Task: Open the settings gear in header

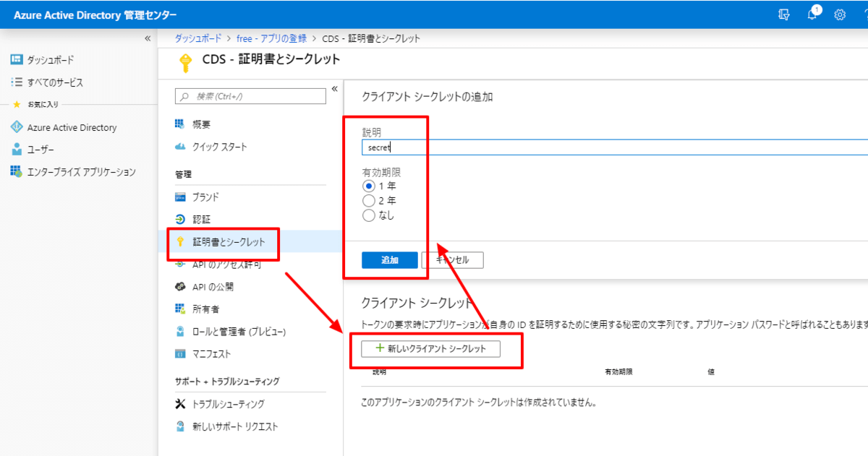Action: click(840, 14)
